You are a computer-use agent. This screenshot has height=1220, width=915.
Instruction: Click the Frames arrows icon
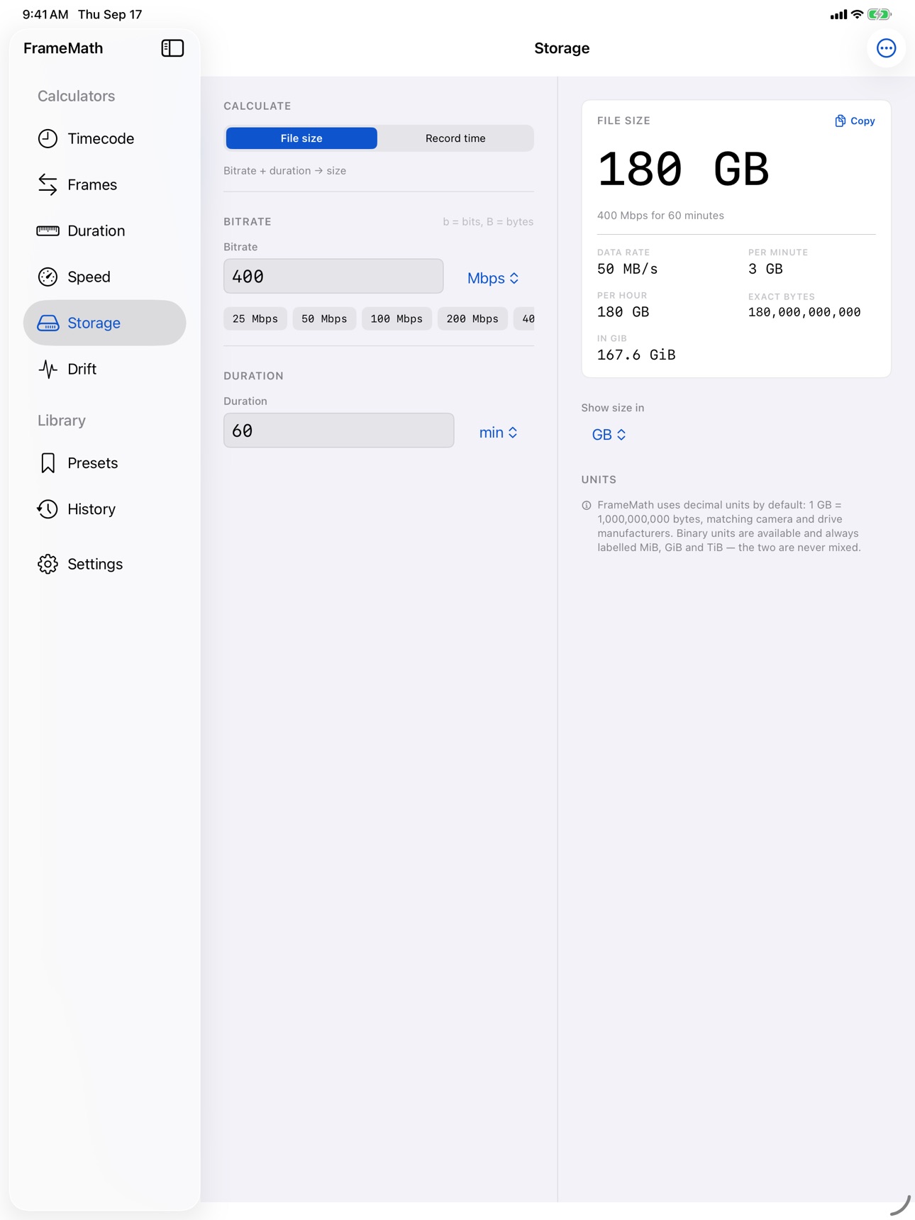point(48,184)
